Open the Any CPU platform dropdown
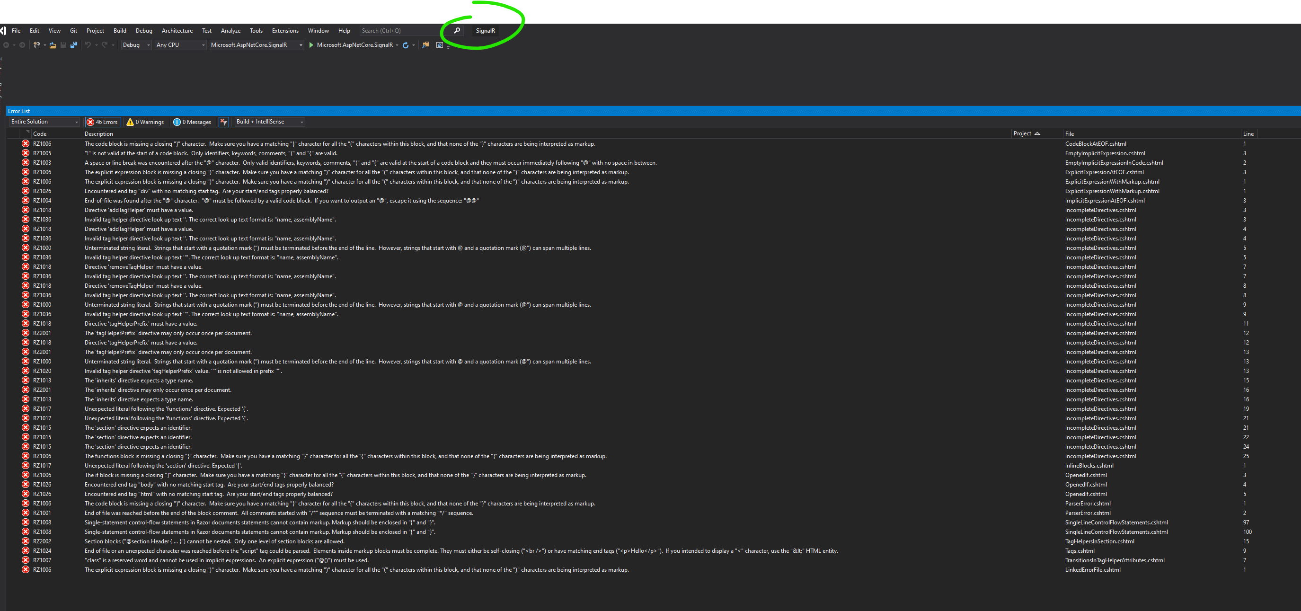This screenshot has height=611, width=1301. coord(180,45)
